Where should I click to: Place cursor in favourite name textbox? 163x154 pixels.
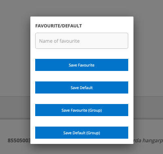[82, 41]
